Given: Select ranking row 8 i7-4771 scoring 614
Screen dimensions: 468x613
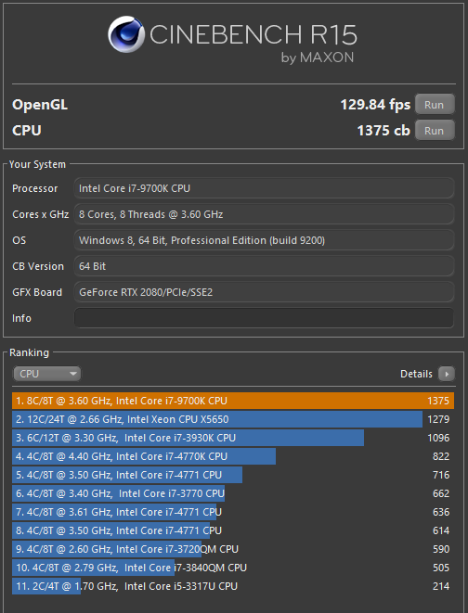Looking at the screenshot, I should tap(233, 530).
